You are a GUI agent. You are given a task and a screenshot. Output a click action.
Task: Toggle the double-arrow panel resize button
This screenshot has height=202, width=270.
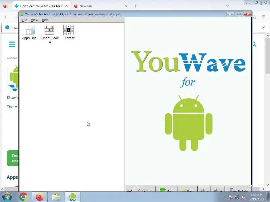[x=130, y=189]
